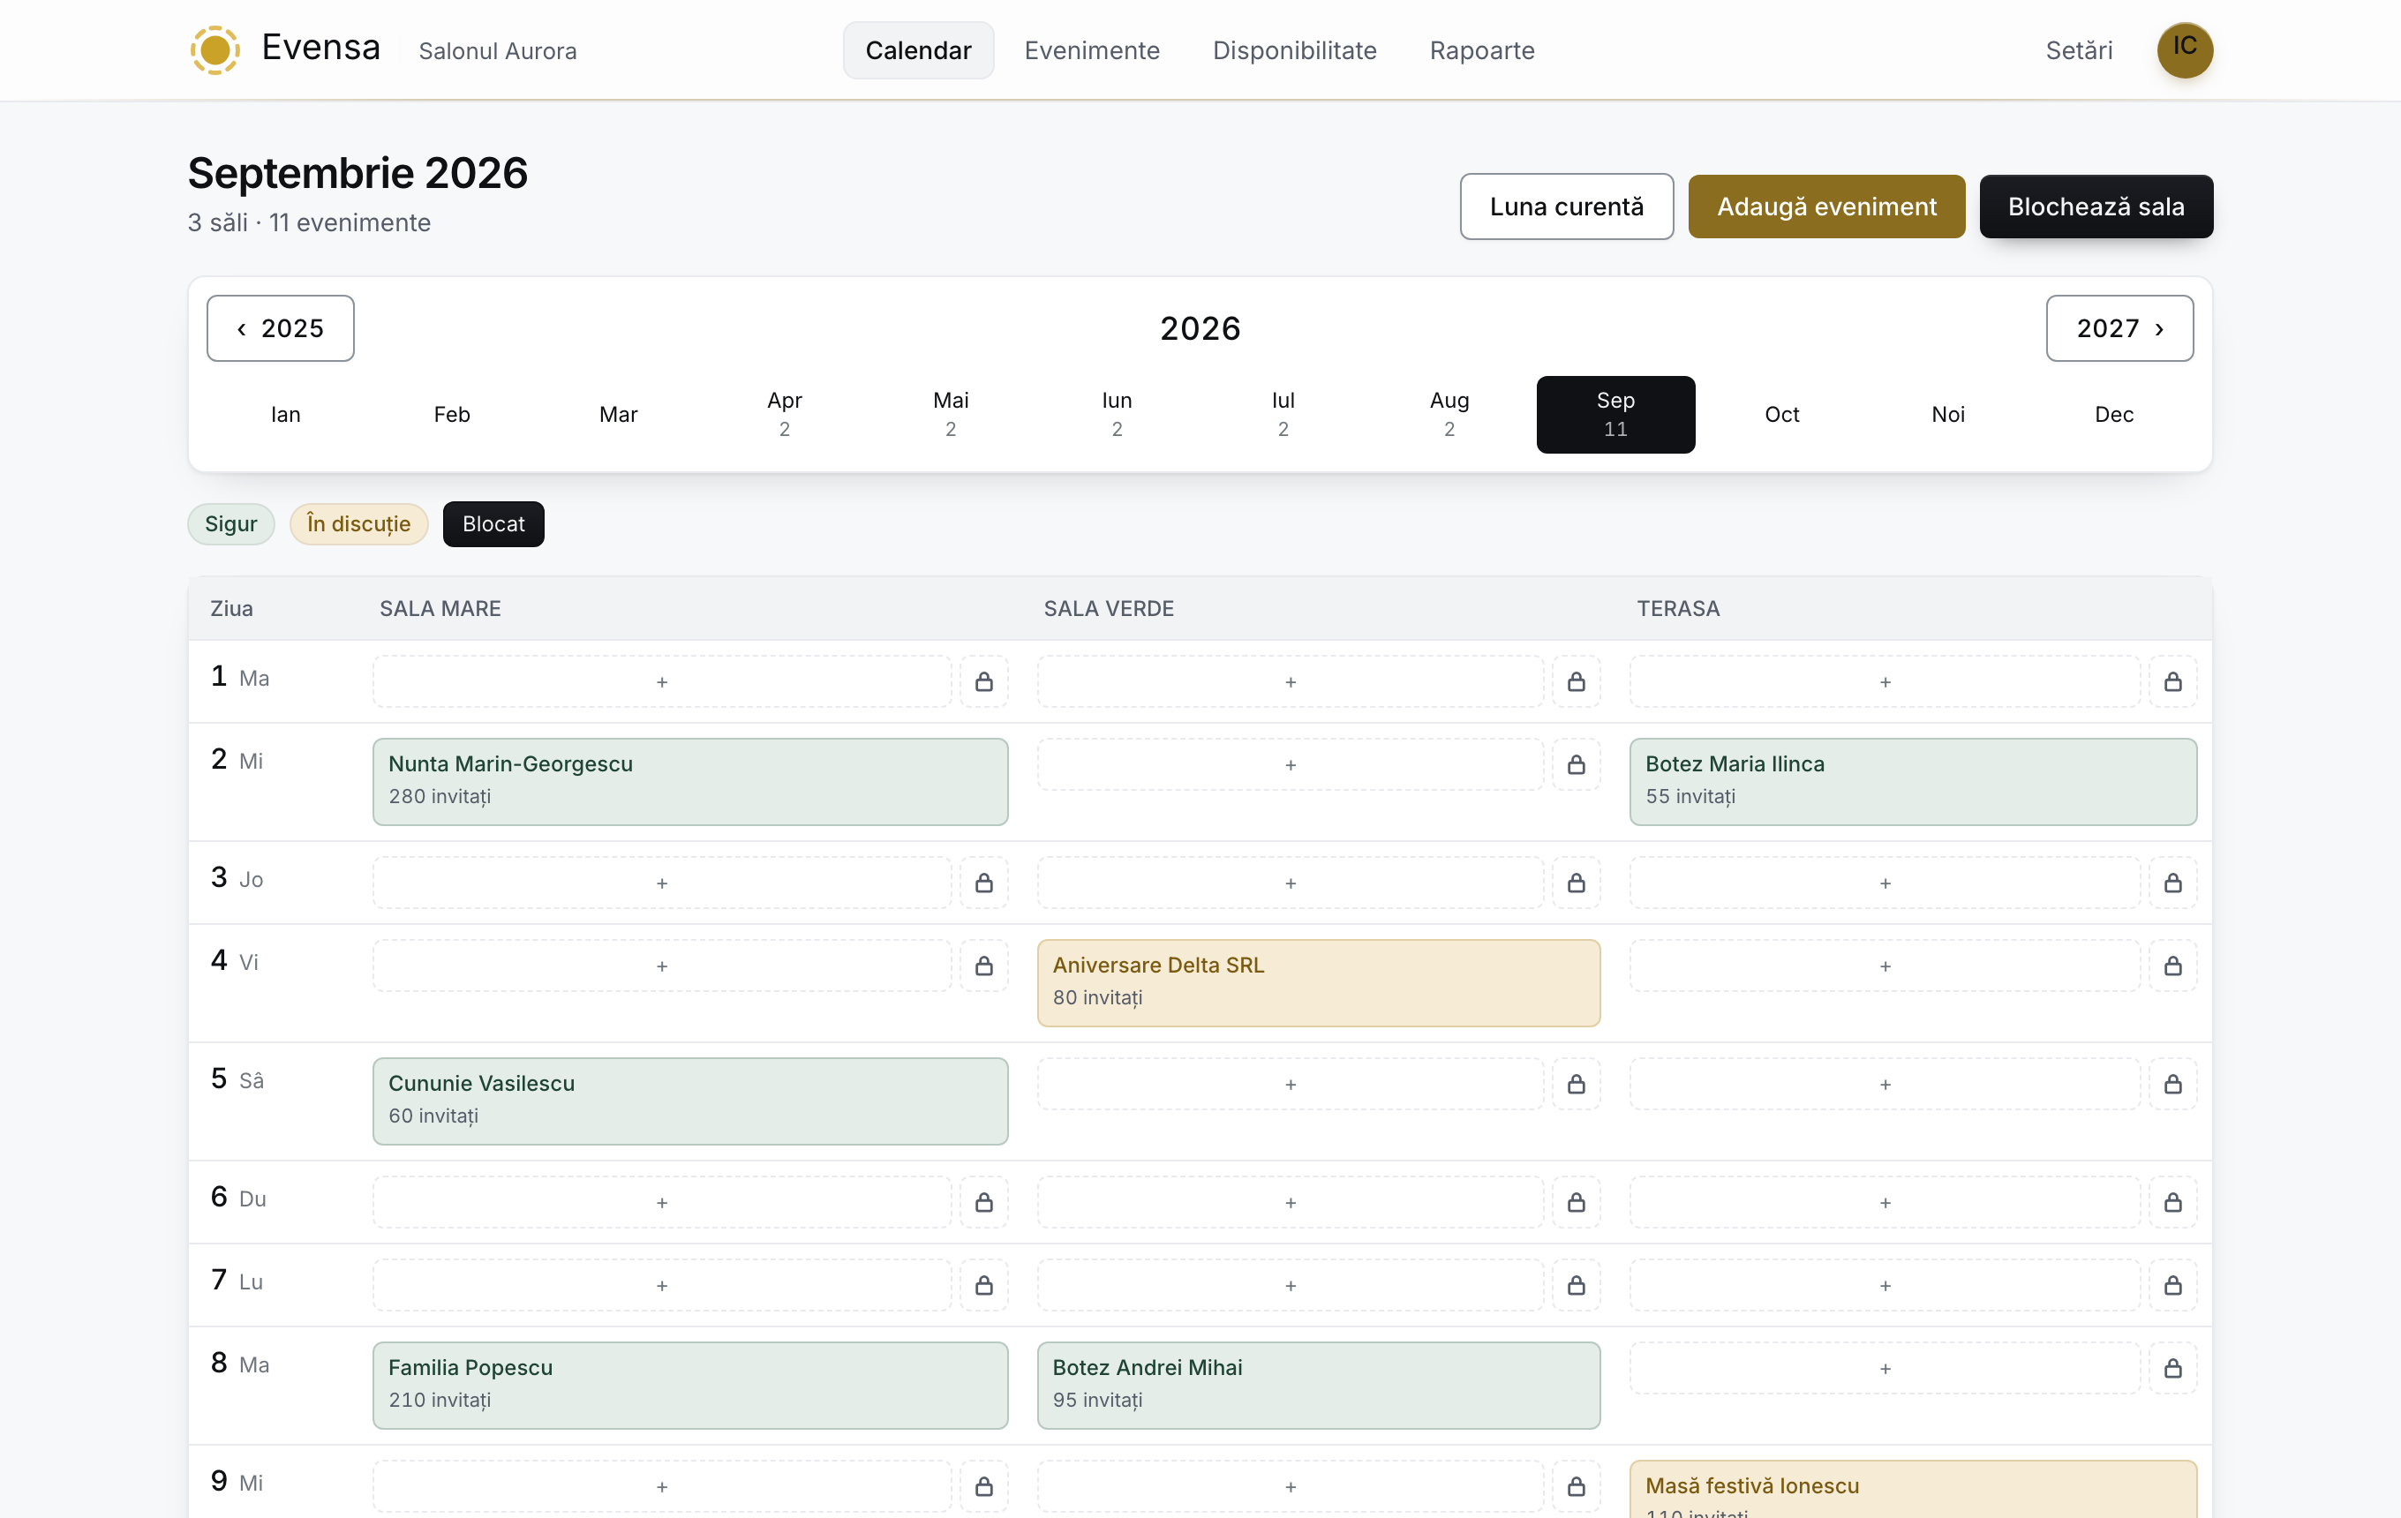The height and width of the screenshot is (1518, 2401).
Task: Click the Evensa sun logo
Action: [215, 49]
